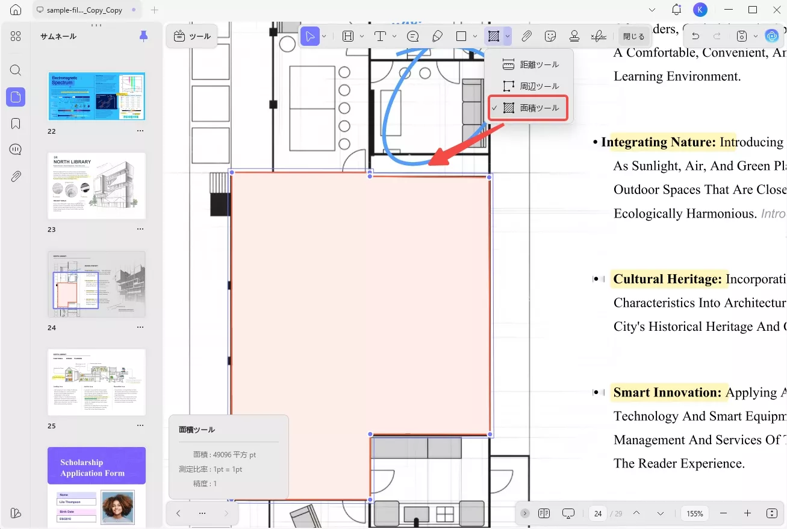Select the comment note tool
This screenshot has width=787, height=529.
tap(413, 36)
